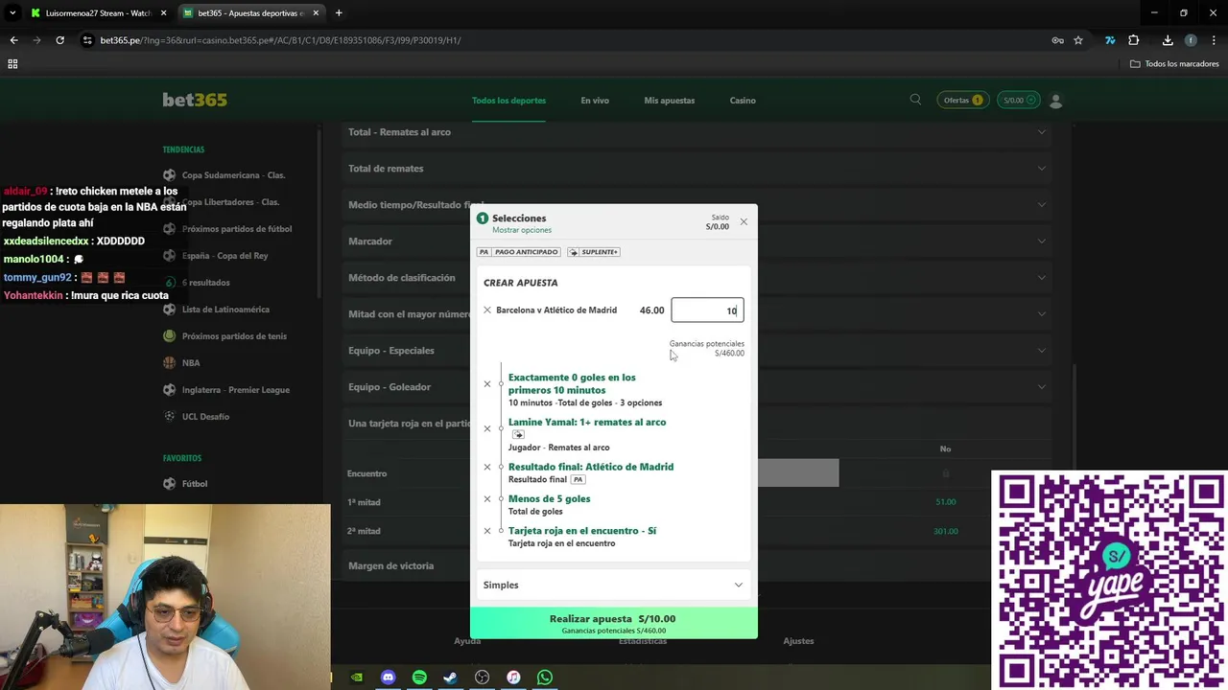This screenshot has height=690, width=1228.
Task: Remove the Tarjeta roja en el encuentro selection
Action: tap(487, 531)
